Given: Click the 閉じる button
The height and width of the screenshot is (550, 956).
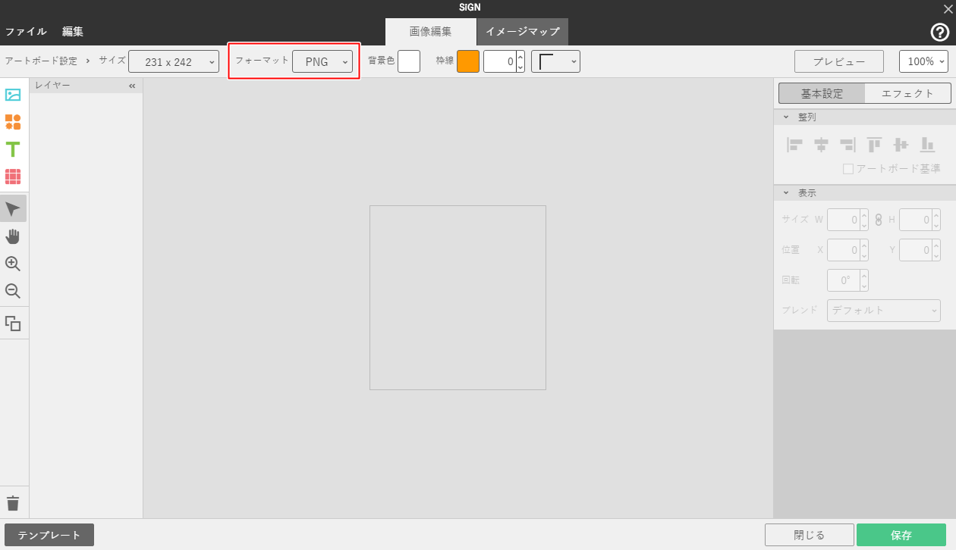Looking at the screenshot, I should point(810,535).
